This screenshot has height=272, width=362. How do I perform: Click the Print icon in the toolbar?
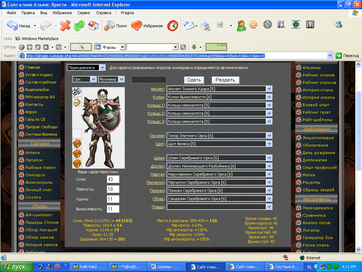pos(205,25)
